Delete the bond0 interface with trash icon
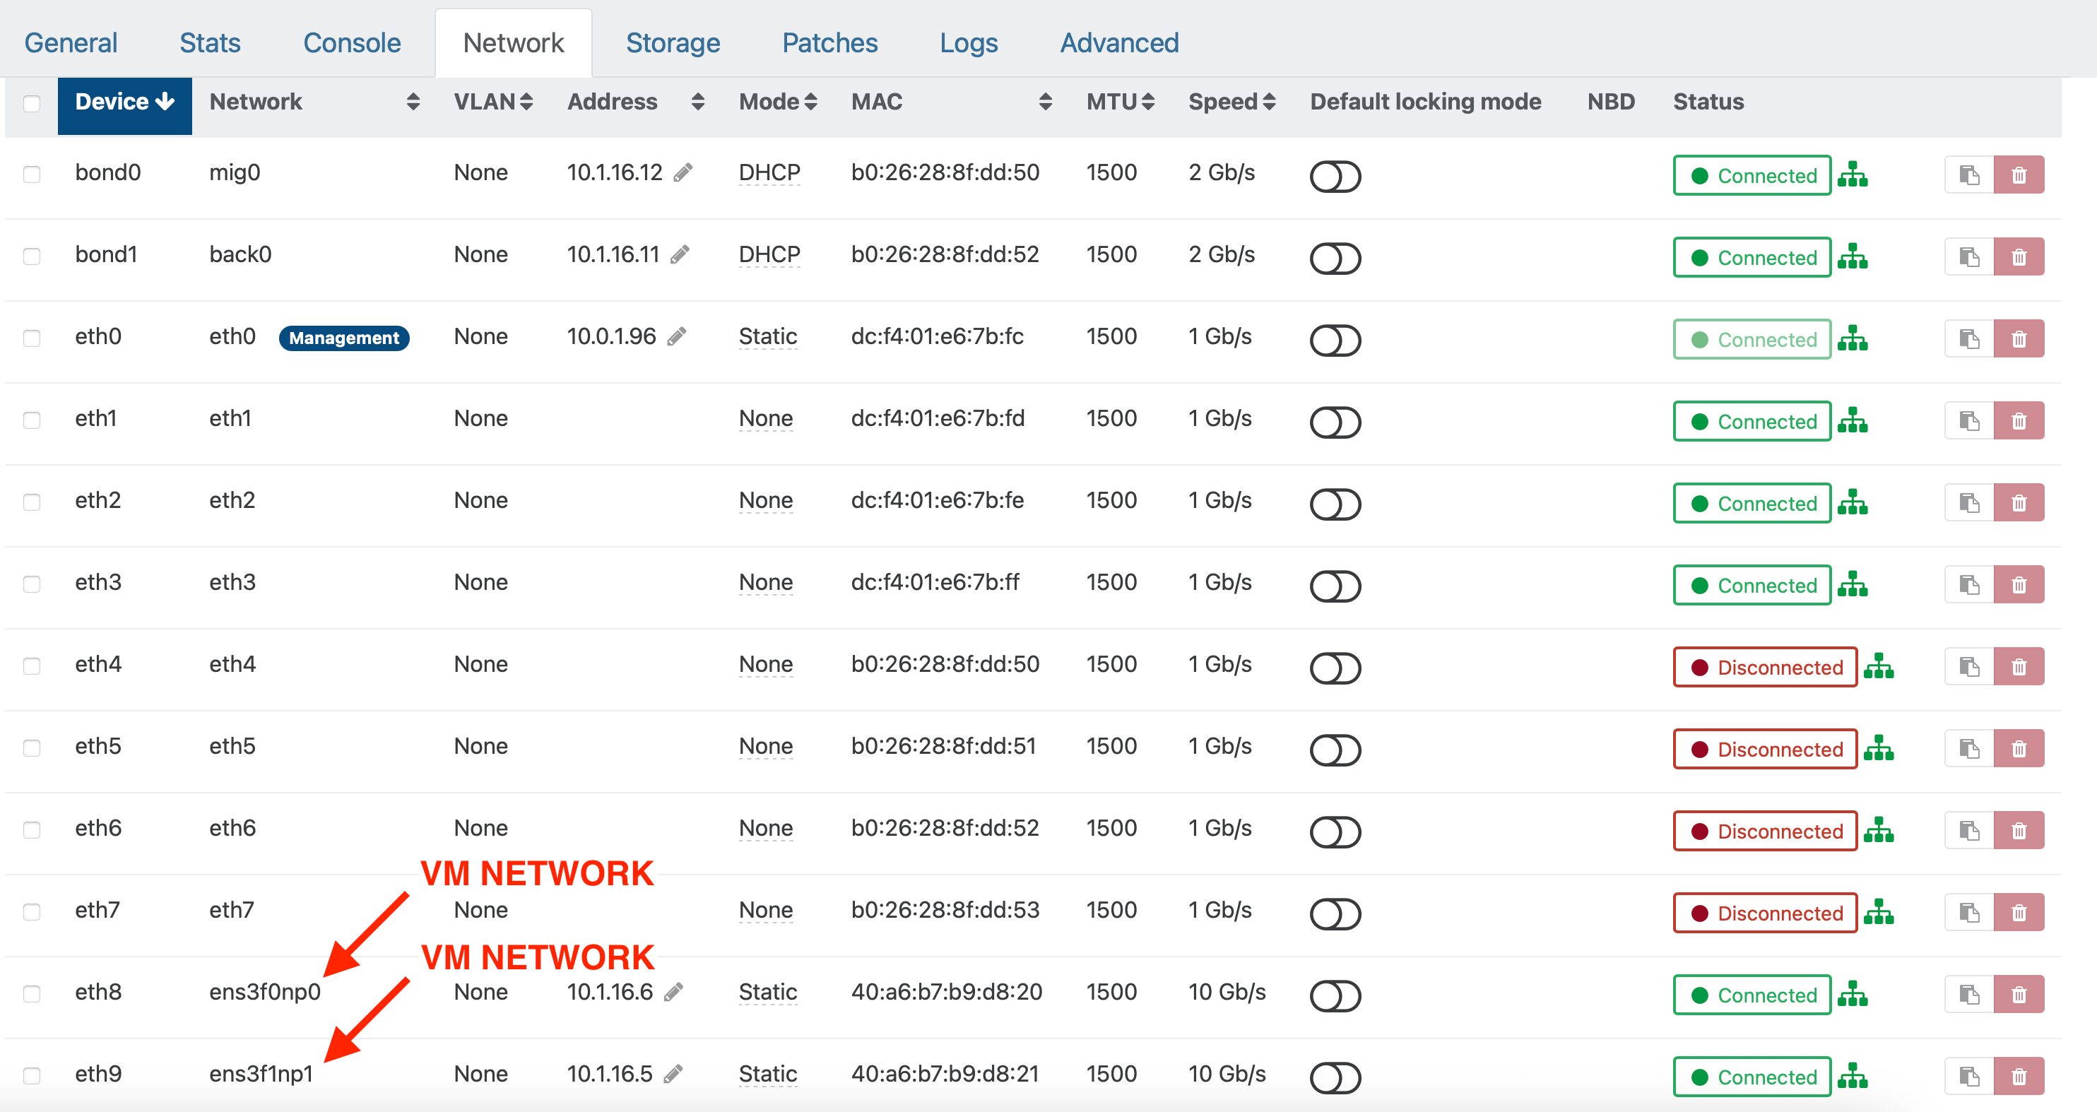The height and width of the screenshot is (1112, 2097). point(2019,175)
